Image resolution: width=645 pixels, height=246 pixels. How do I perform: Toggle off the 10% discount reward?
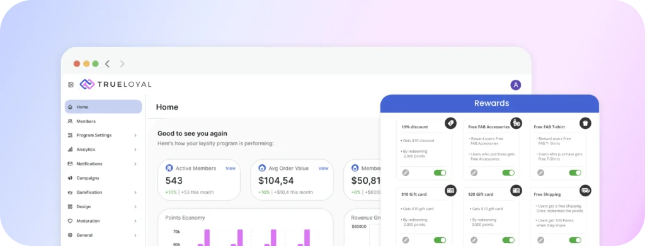[x=440, y=173]
